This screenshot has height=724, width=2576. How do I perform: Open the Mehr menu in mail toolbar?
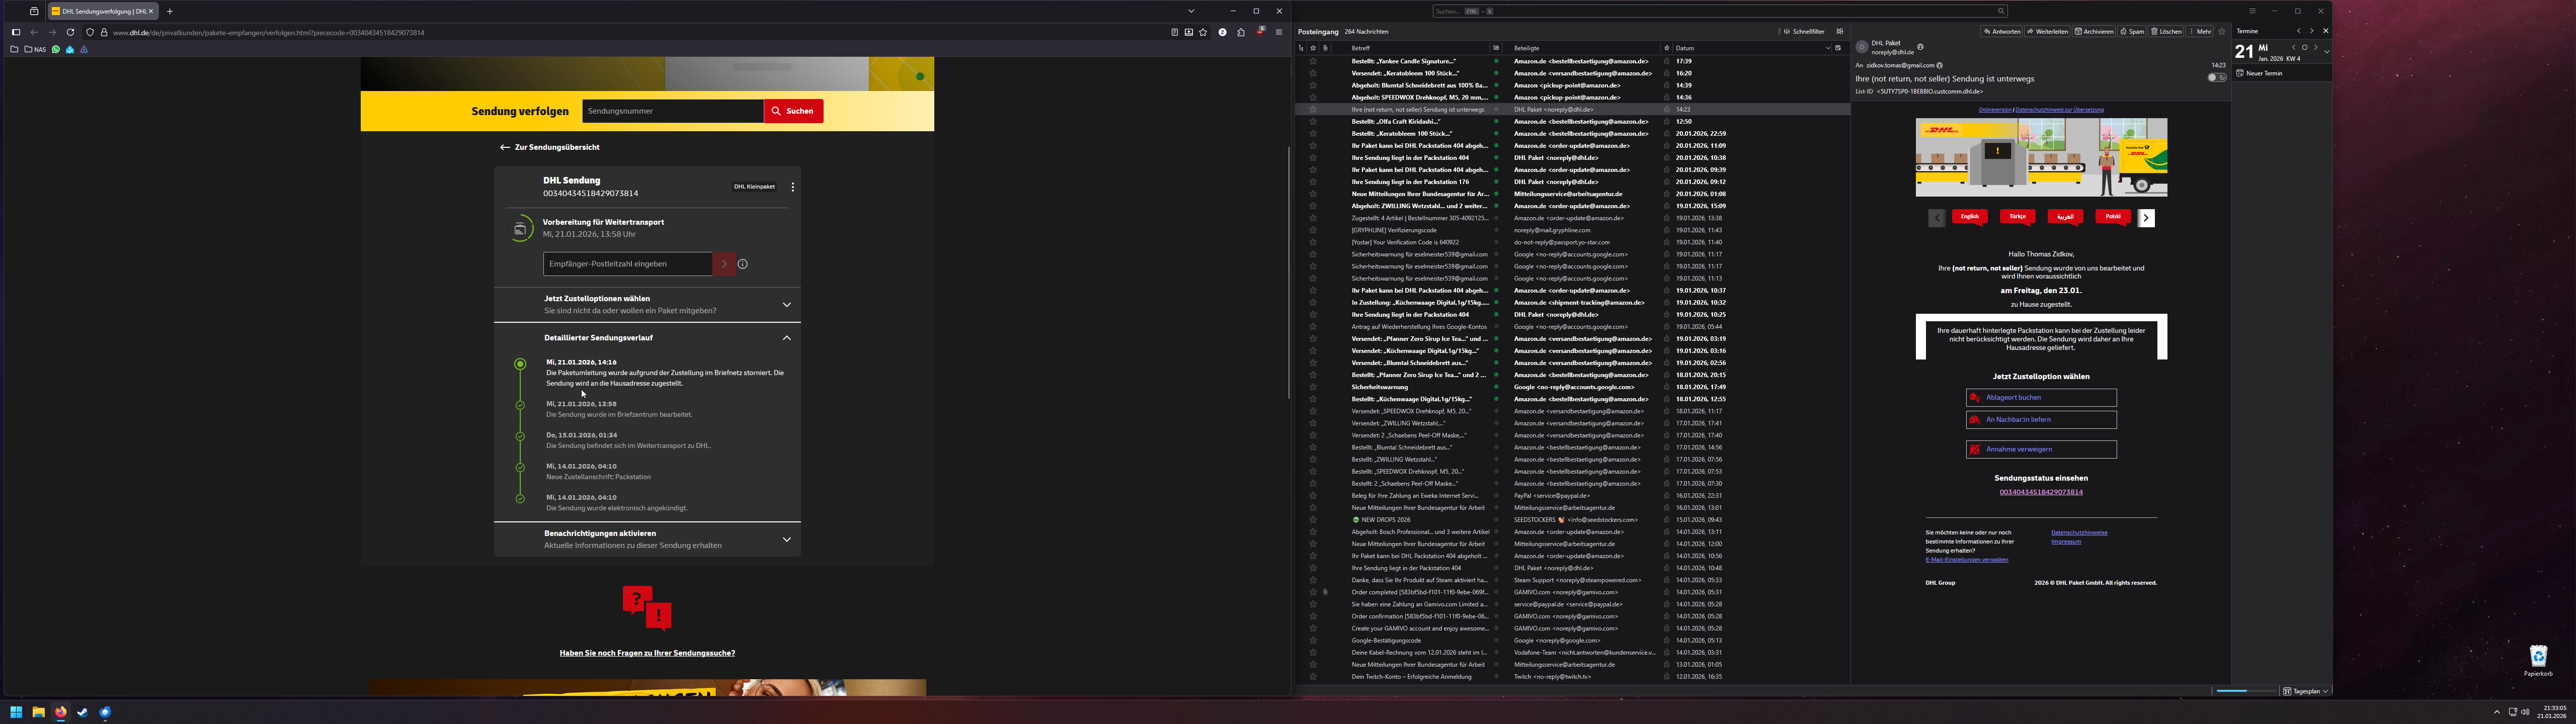(x=2200, y=31)
